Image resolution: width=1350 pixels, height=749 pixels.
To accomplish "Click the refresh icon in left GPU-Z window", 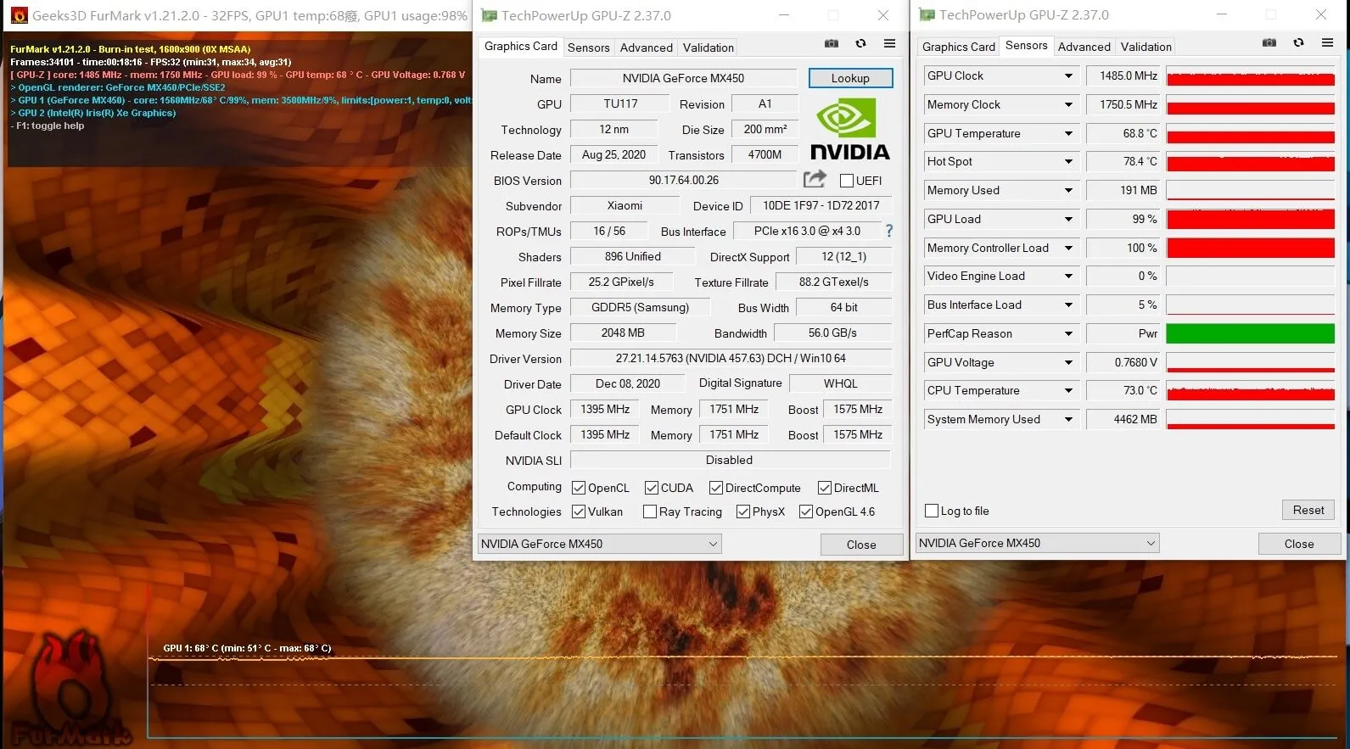I will (x=860, y=44).
